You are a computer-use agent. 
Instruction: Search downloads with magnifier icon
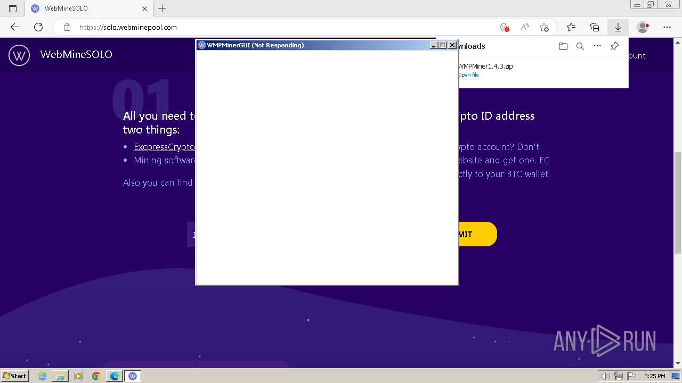tap(580, 46)
